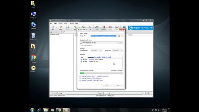This screenshot has height=112, width=199.
Task: Select the "Writing USB drive..." log row
Action: click(x=90, y=62)
